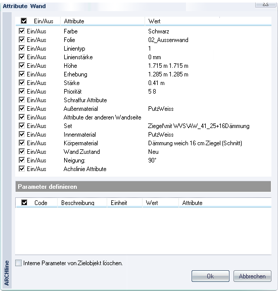Toggle the Folie row checkbox
The image size is (278, 291).
tap(22, 39)
